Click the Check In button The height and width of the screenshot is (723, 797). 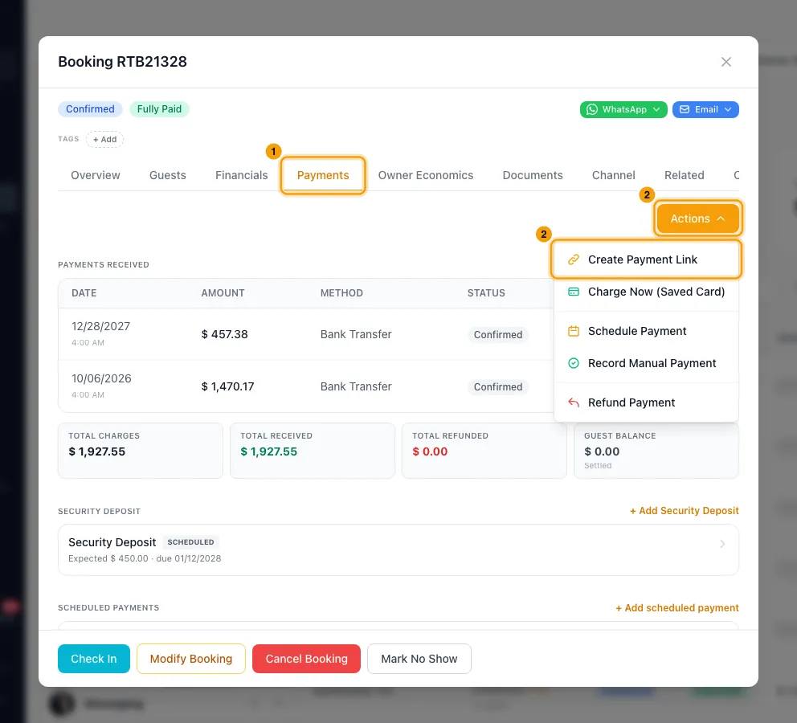point(94,659)
